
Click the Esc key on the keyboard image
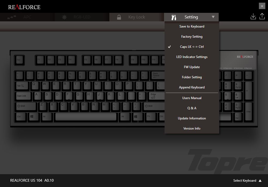[x=19, y=60]
